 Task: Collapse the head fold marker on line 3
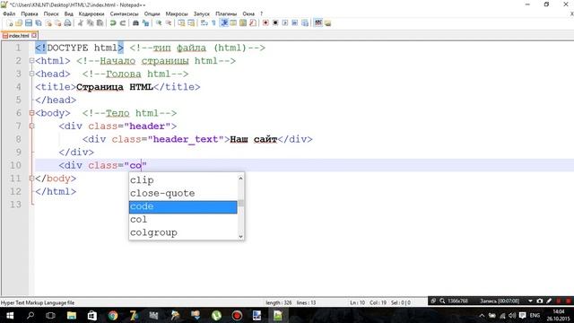click(32, 74)
